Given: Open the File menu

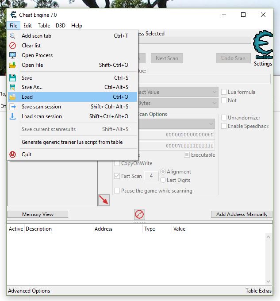Looking at the screenshot, I should coord(14,26).
